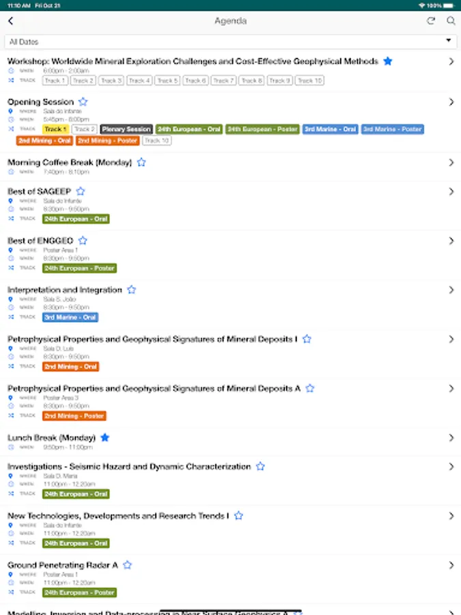Image resolution: width=461 pixels, height=615 pixels.
Task: Tap the back arrow icon
Action: click(10, 21)
